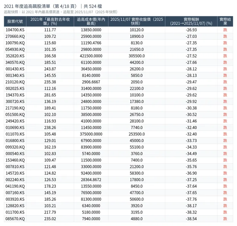
Task: Select stock code 153460.KQ
Action: (15, 160)
